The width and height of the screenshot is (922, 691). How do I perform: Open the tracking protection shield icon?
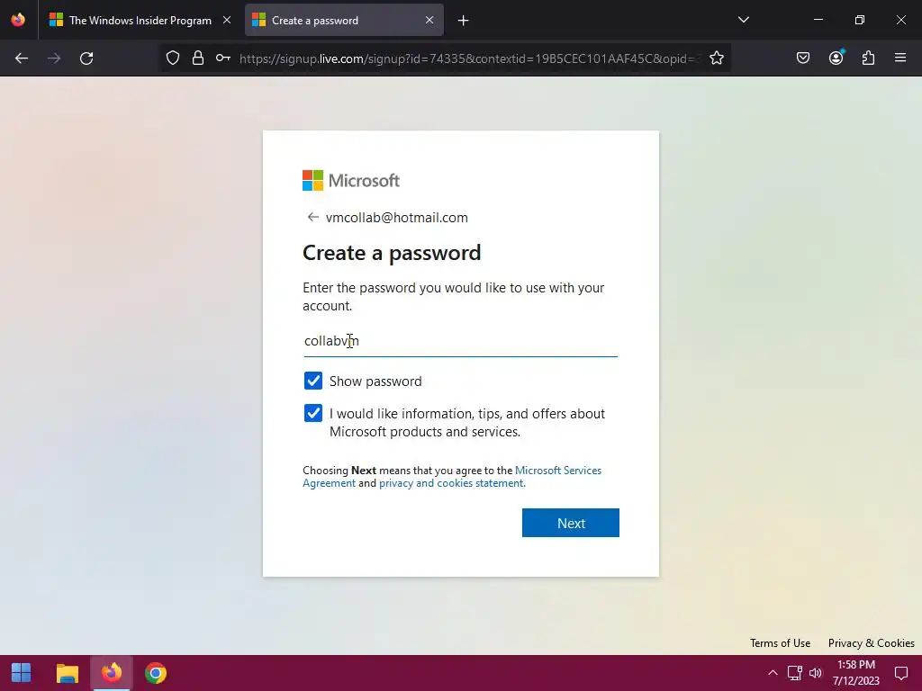[172, 58]
